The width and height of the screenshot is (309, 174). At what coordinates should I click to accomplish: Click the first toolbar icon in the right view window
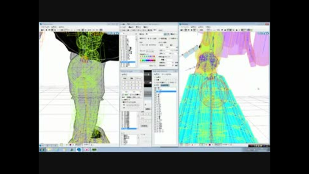pyautogui.click(x=182, y=30)
